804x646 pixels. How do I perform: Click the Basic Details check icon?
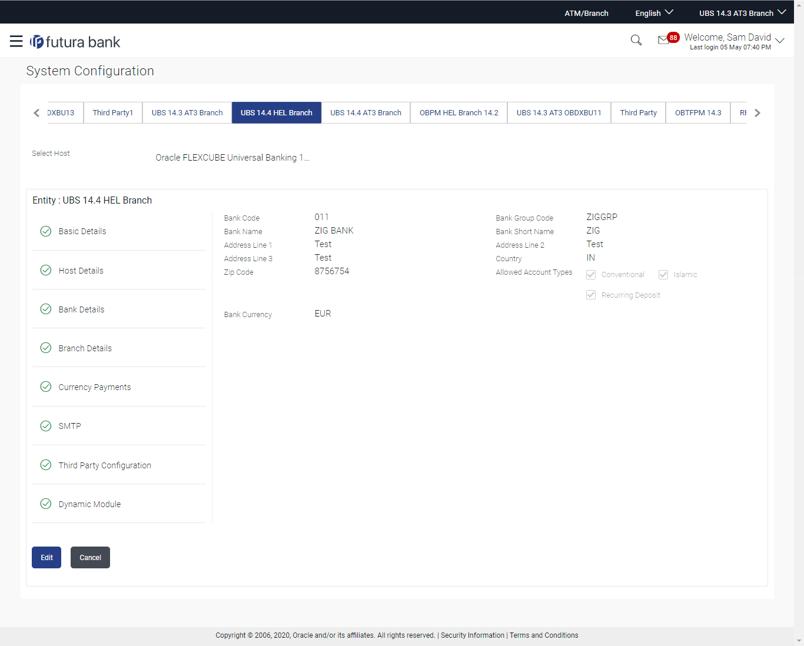click(46, 231)
